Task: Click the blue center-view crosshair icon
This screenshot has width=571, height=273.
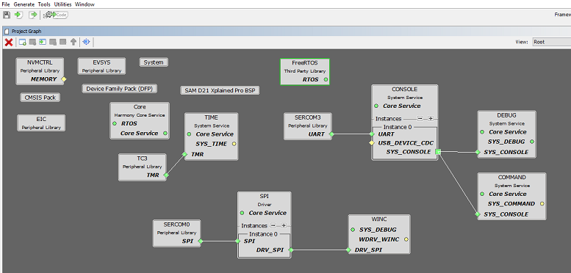Action: [86, 42]
